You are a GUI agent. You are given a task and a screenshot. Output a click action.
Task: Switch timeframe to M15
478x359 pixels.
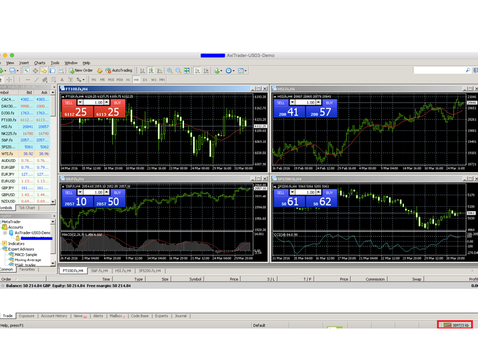111,80
